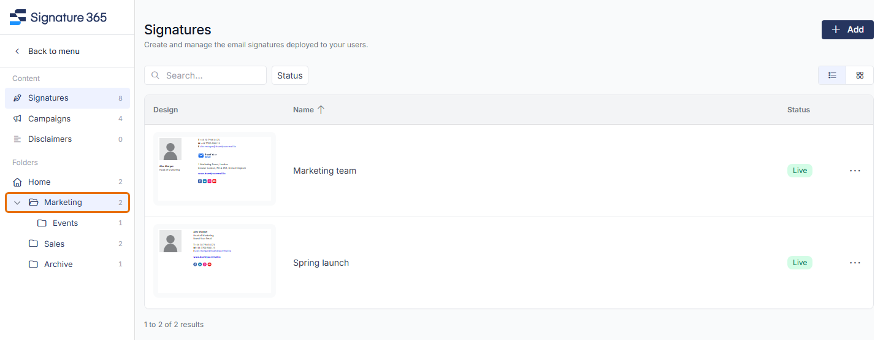Open more options for Spring launch
The width and height of the screenshot is (883, 340).
pyautogui.click(x=855, y=263)
